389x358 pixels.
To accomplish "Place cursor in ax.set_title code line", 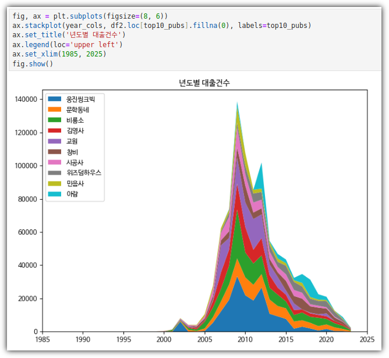I will coord(69,35).
